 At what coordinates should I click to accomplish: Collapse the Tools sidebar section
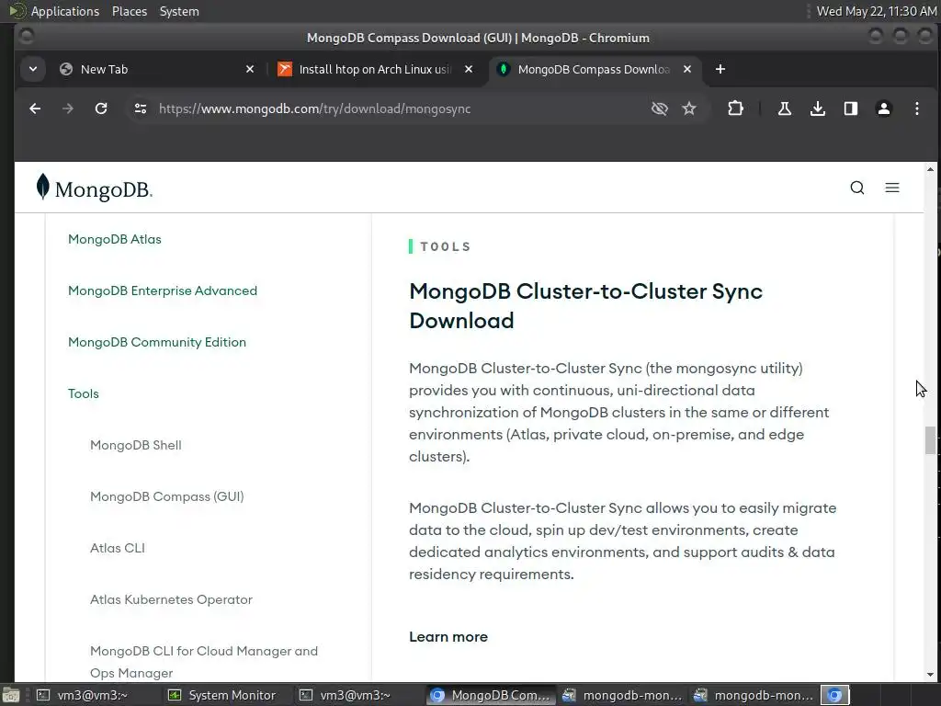click(84, 393)
